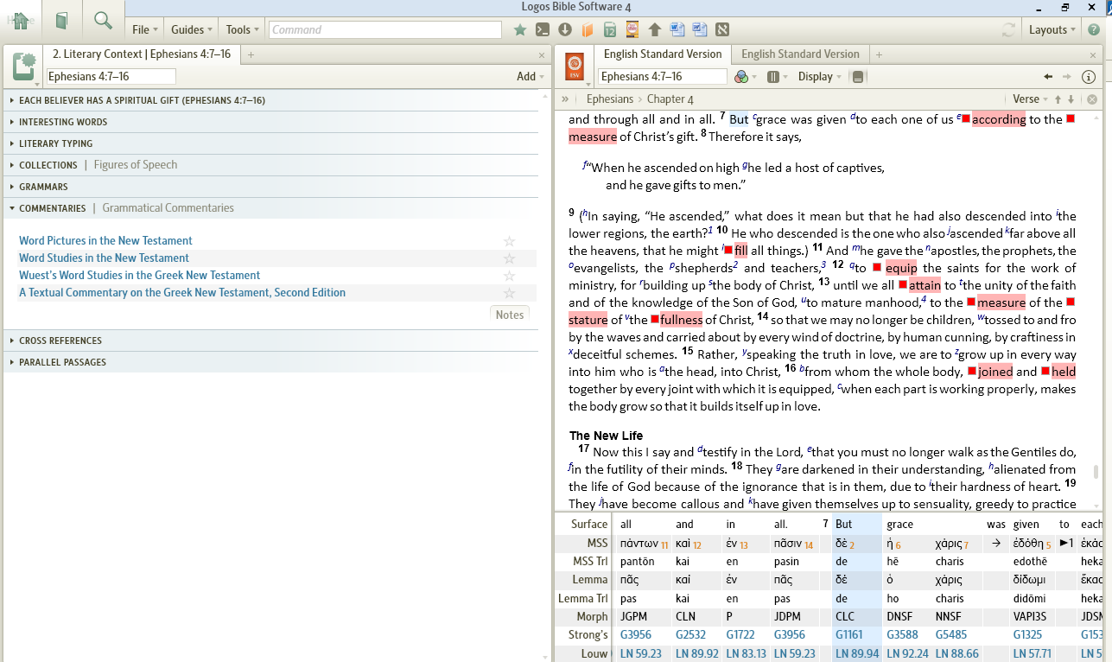Click the green Favorites star icon
Screen dimensions: 1112x662
click(520, 30)
